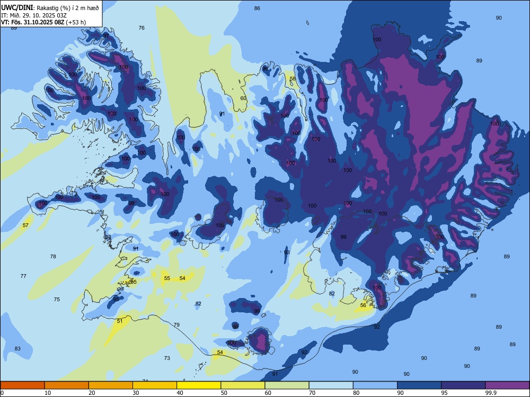
Task: Click the 'VT: Fös. 31.10.2025 08Z (+53 h)' line
Action: (43, 22)
